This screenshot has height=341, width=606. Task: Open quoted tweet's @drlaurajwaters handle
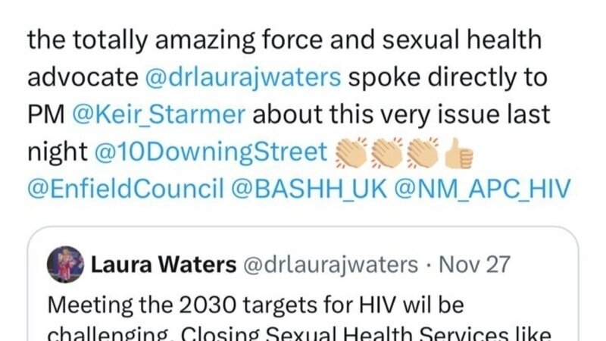coord(330,265)
